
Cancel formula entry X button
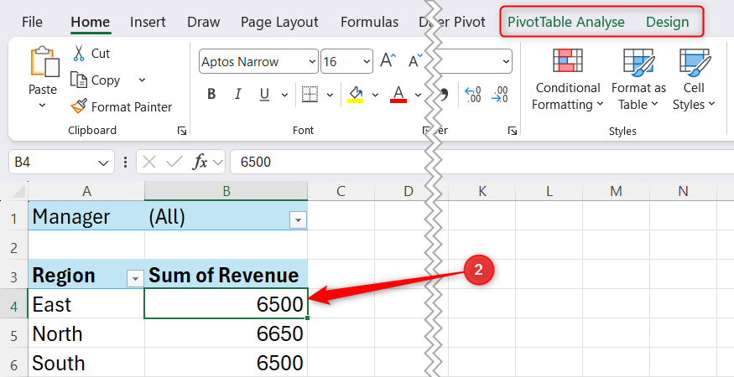148,162
